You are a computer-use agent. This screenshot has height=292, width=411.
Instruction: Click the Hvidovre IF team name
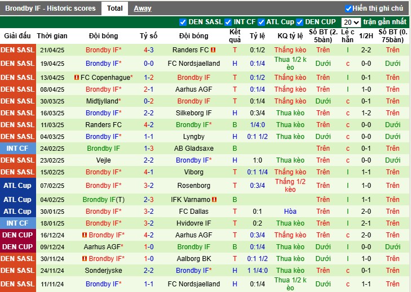pyautogui.click(x=194, y=223)
